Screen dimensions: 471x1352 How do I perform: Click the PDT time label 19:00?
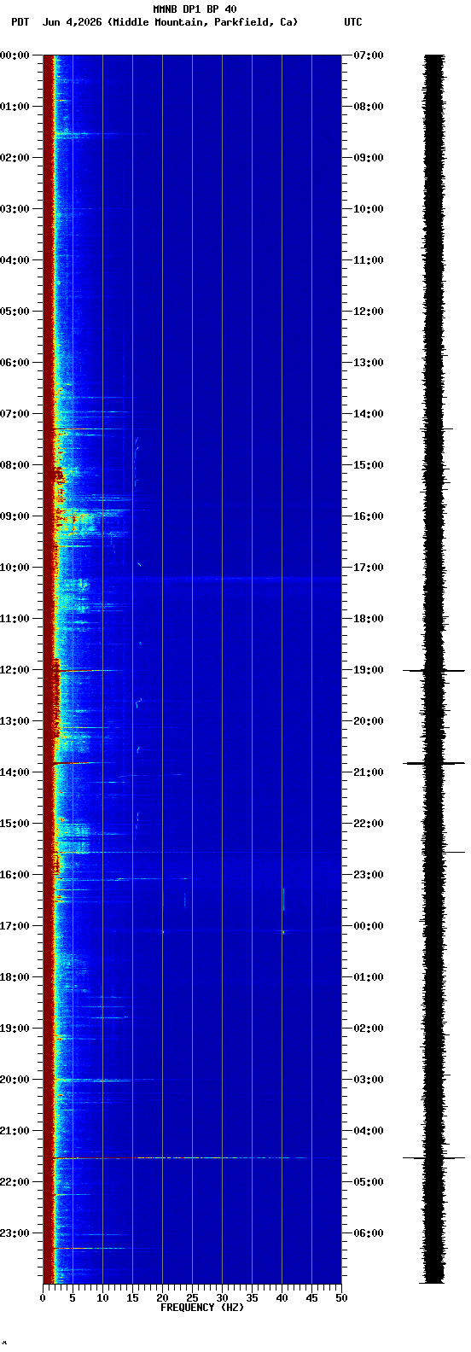15,1029
